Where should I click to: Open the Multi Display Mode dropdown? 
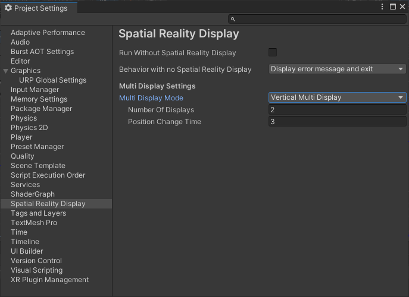[338, 97]
